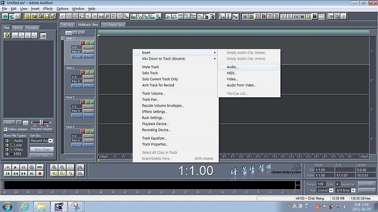Image resolution: width=378 pixels, height=212 pixels.
Task: Click Edit View waveform icon in main toolbar
Action: (x=5, y=16)
